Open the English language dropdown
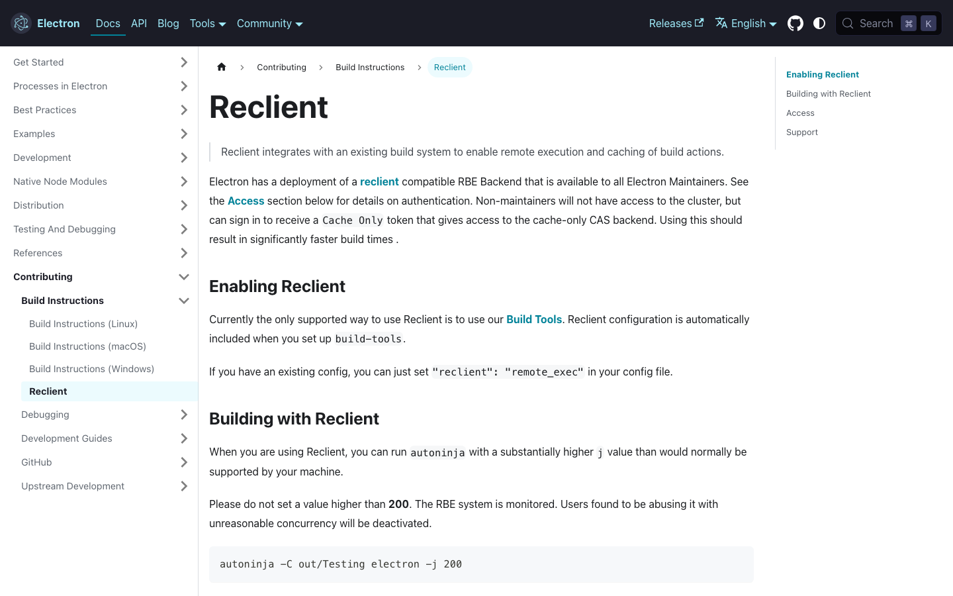 pyautogui.click(x=746, y=23)
